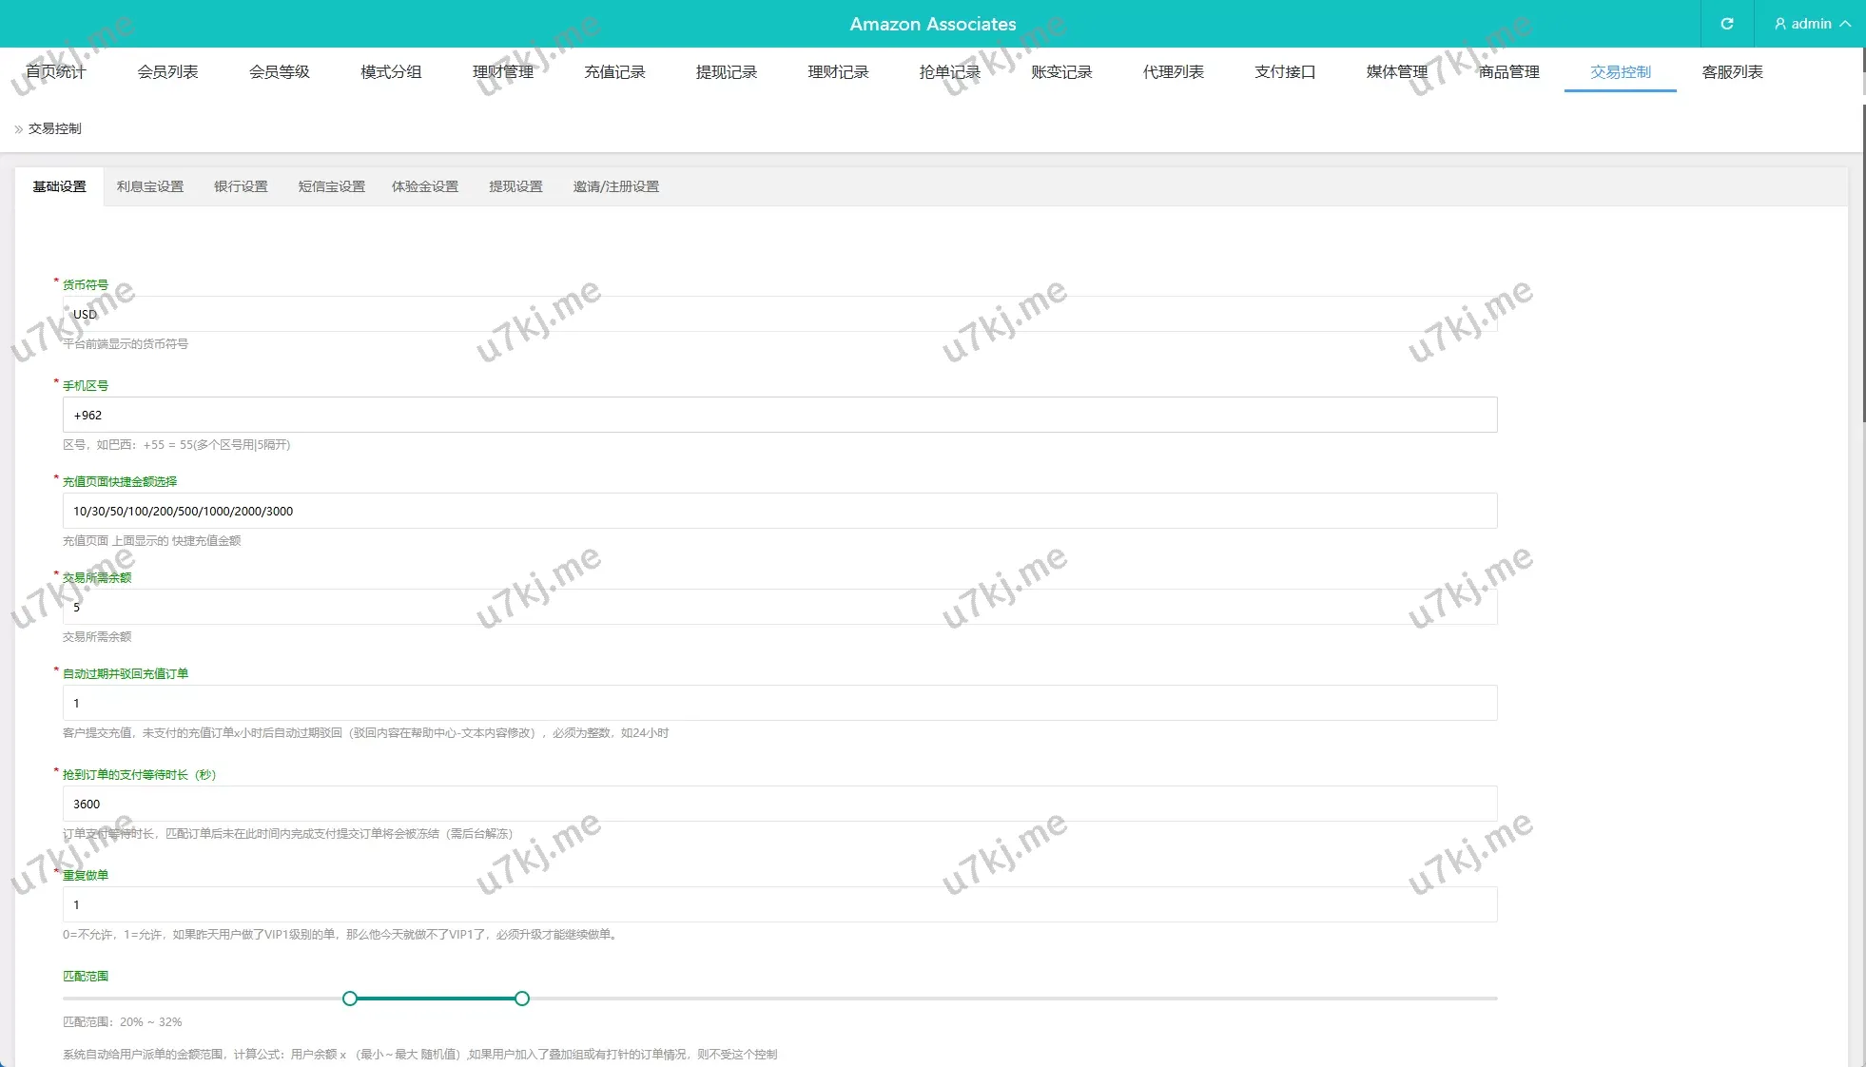Switch to 利息宝设置 tab
Image resolution: width=1866 pixels, height=1067 pixels.
(x=150, y=186)
